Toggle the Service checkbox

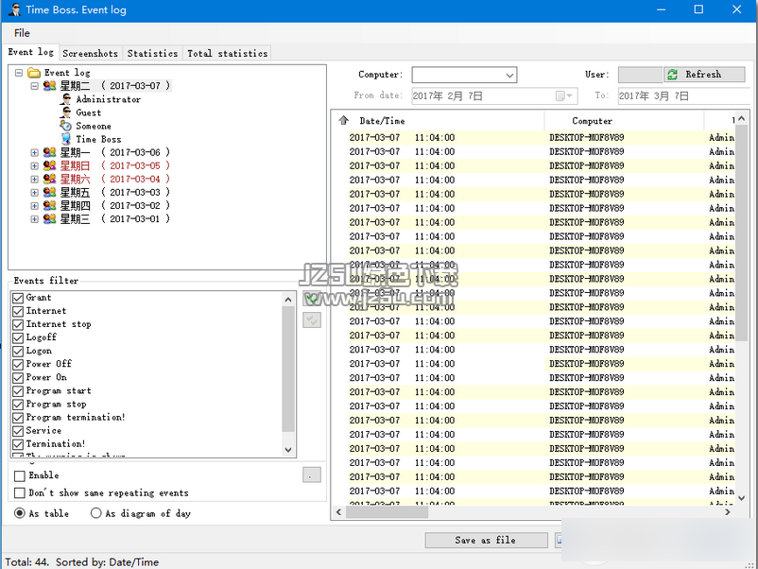tap(18, 431)
